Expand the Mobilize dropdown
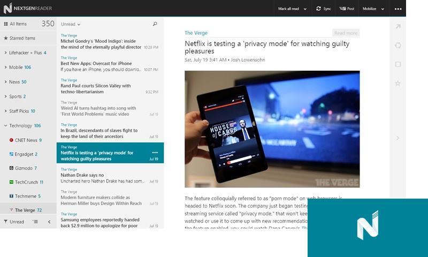 372,9
